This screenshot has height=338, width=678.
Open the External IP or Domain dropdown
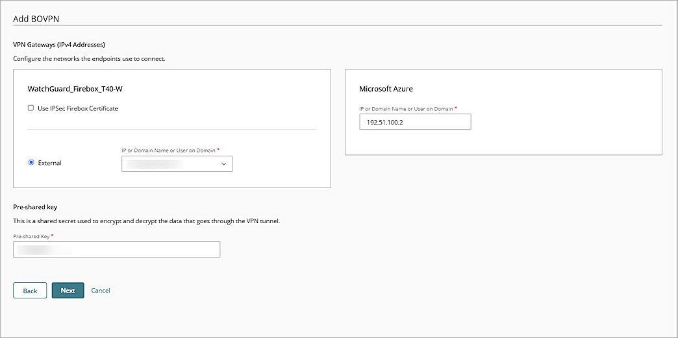(x=177, y=164)
